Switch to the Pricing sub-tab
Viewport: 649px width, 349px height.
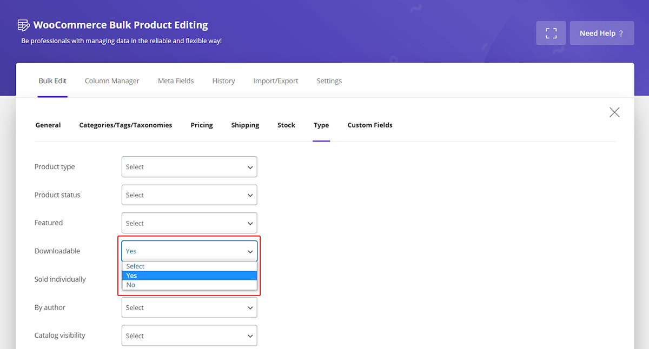(202, 125)
